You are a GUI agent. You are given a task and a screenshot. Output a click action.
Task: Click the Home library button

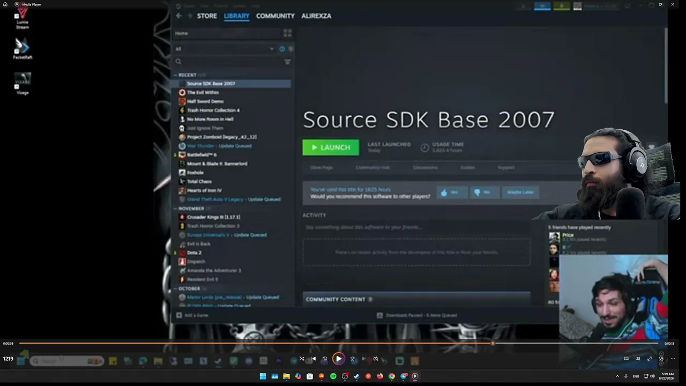tap(182, 33)
